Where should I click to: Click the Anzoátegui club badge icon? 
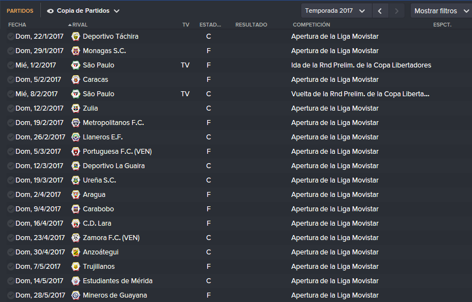pos(76,252)
